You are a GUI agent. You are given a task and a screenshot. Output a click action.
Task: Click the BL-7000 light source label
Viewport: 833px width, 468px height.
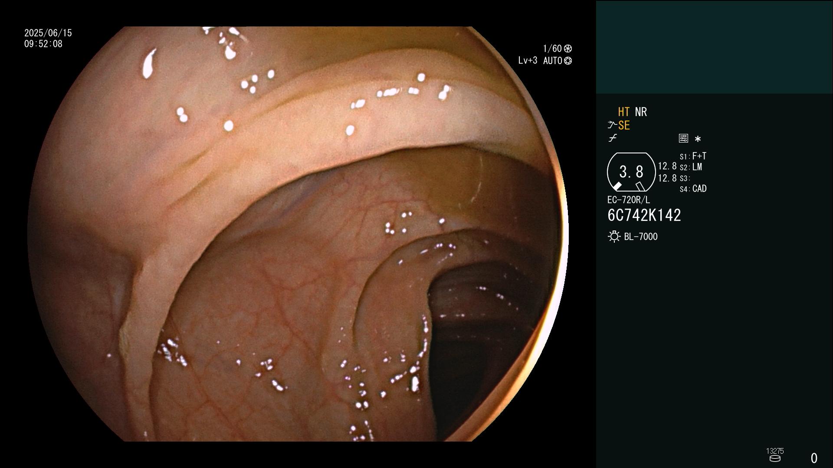(641, 237)
